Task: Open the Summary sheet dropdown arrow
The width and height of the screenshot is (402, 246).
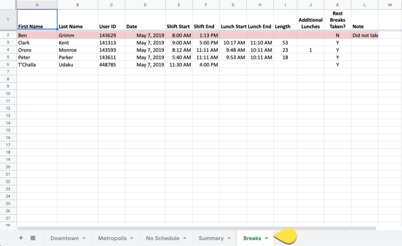Action: [x=228, y=238]
